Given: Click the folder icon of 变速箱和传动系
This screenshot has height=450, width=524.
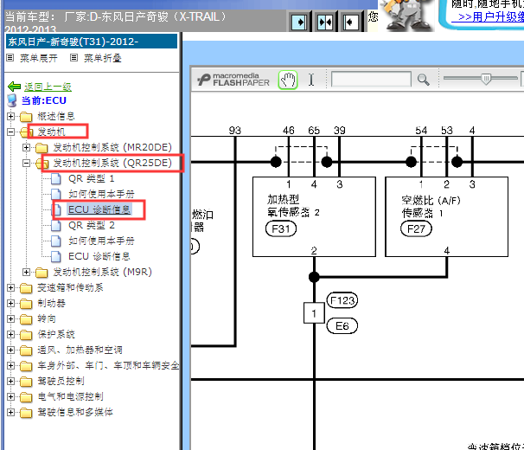Looking at the screenshot, I should 26,288.
